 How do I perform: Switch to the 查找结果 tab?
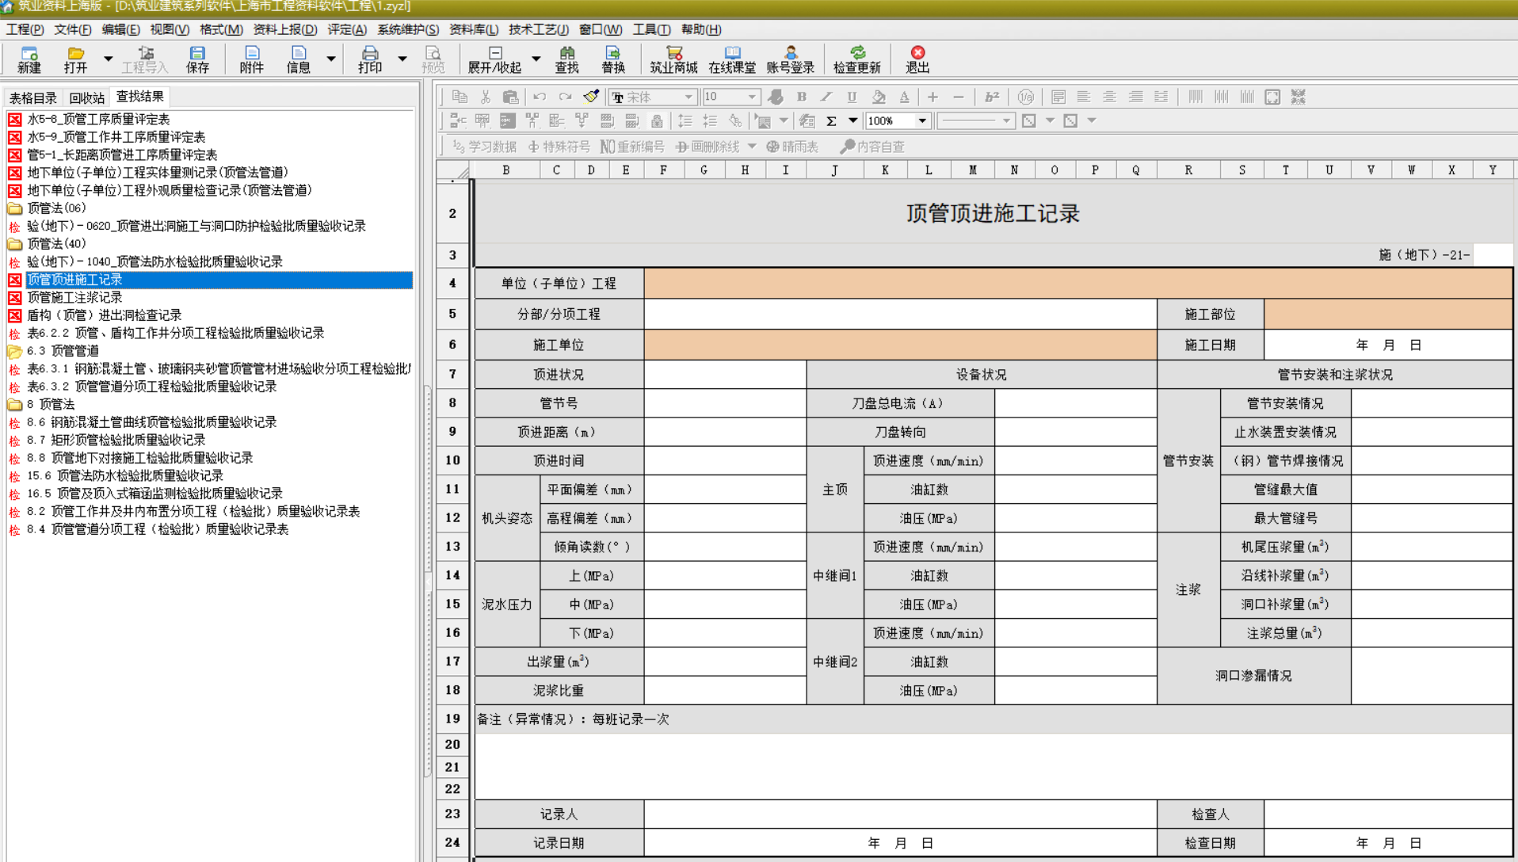tap(140, 97)
